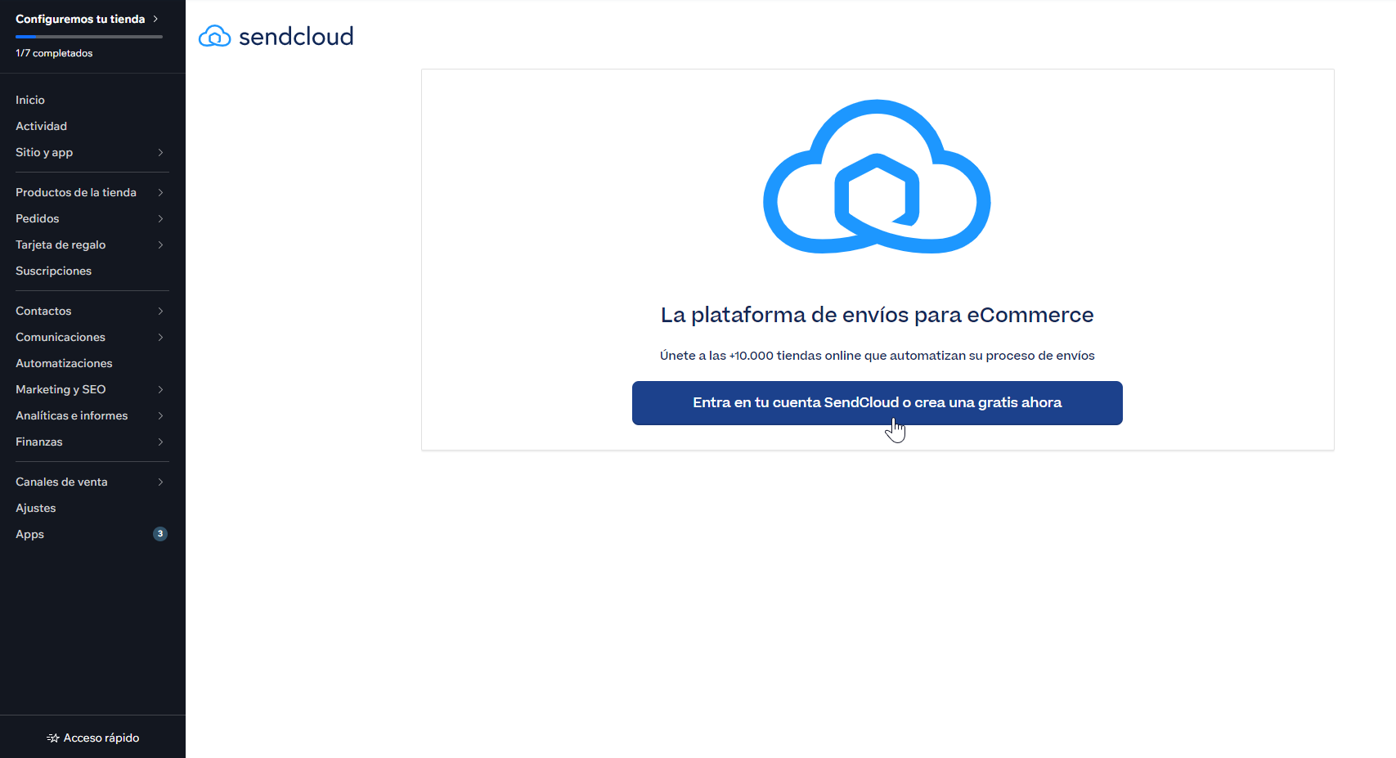Click the Sendcloud logo in header
The image size is (1396, 758).
276,36
